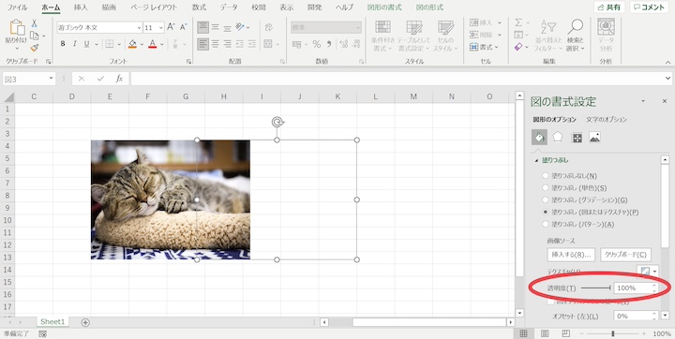
Task: Open the Effects pentagon icon tab
Action: point(558,138)
